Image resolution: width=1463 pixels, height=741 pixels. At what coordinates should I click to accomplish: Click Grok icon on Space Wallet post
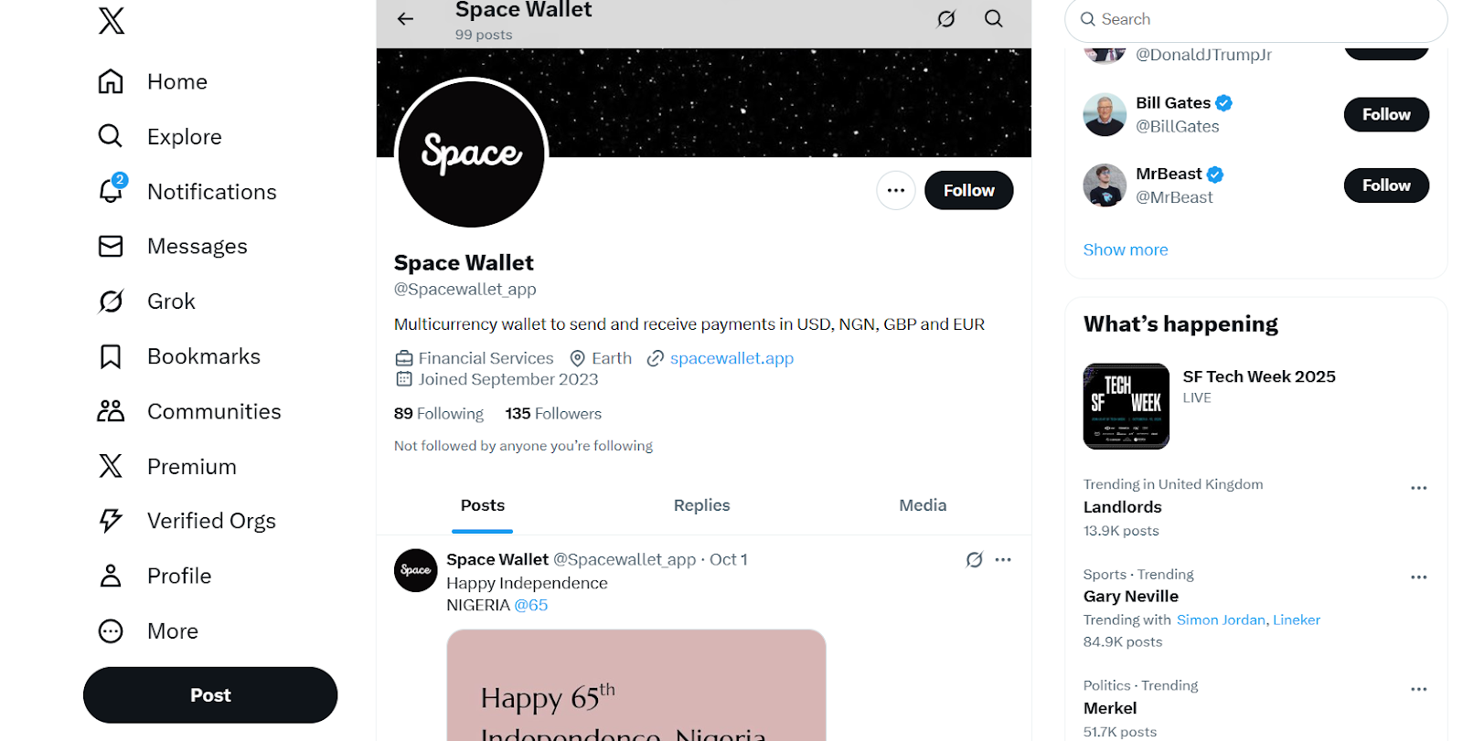click(x=974, y=560)
